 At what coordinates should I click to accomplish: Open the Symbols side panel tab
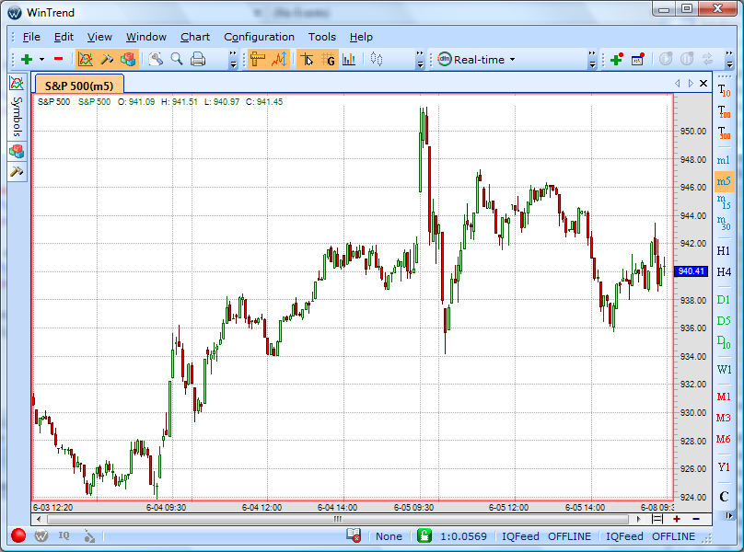tap(17, 116)
